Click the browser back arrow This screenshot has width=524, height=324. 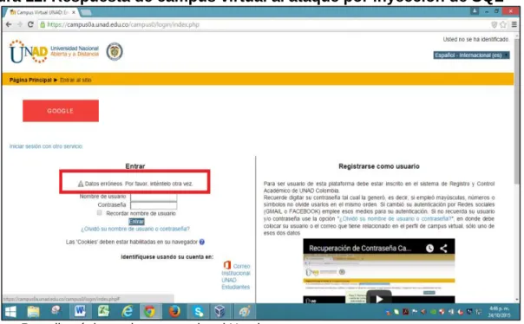pos(9,24)
